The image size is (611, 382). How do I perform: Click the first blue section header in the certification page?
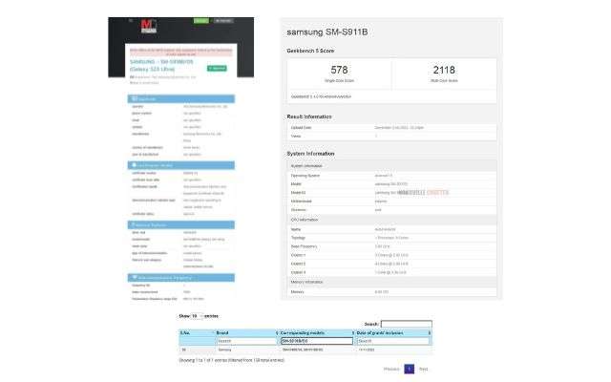pos(181,99)
